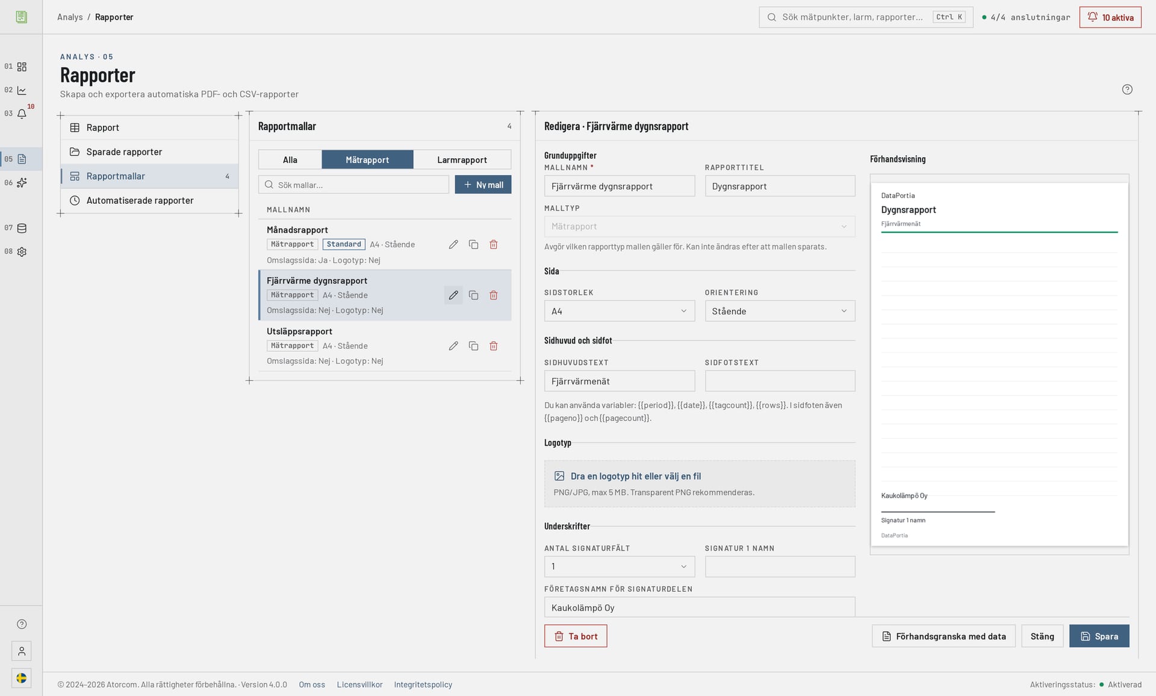1156x696 pixels.
Task: Open the chart icon labeled 02
Action: (22, 90)
